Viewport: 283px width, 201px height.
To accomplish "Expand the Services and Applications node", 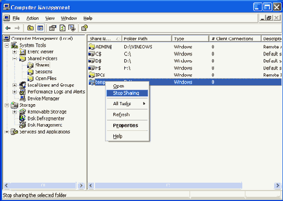I will pyautogui.click(x=7, y=132).
